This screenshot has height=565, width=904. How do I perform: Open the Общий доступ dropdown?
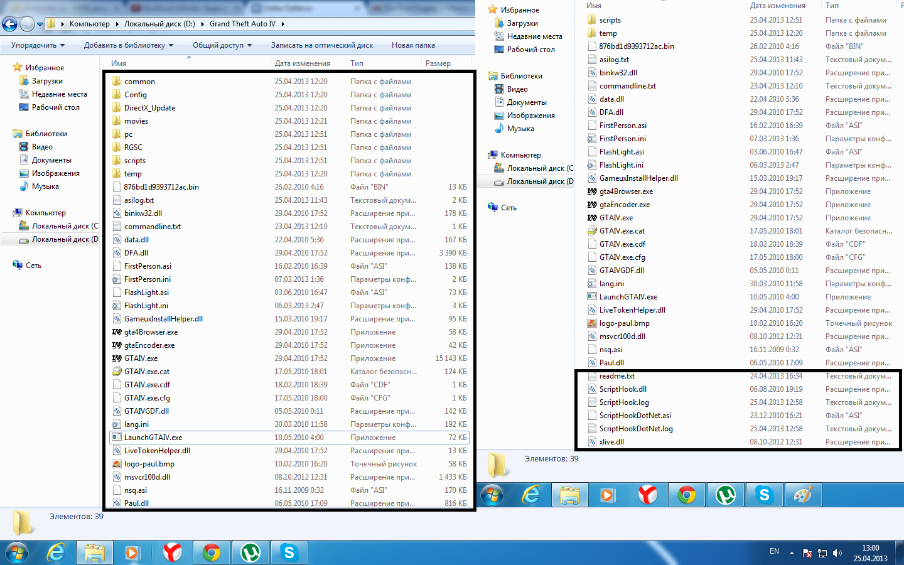coord(222,45)
